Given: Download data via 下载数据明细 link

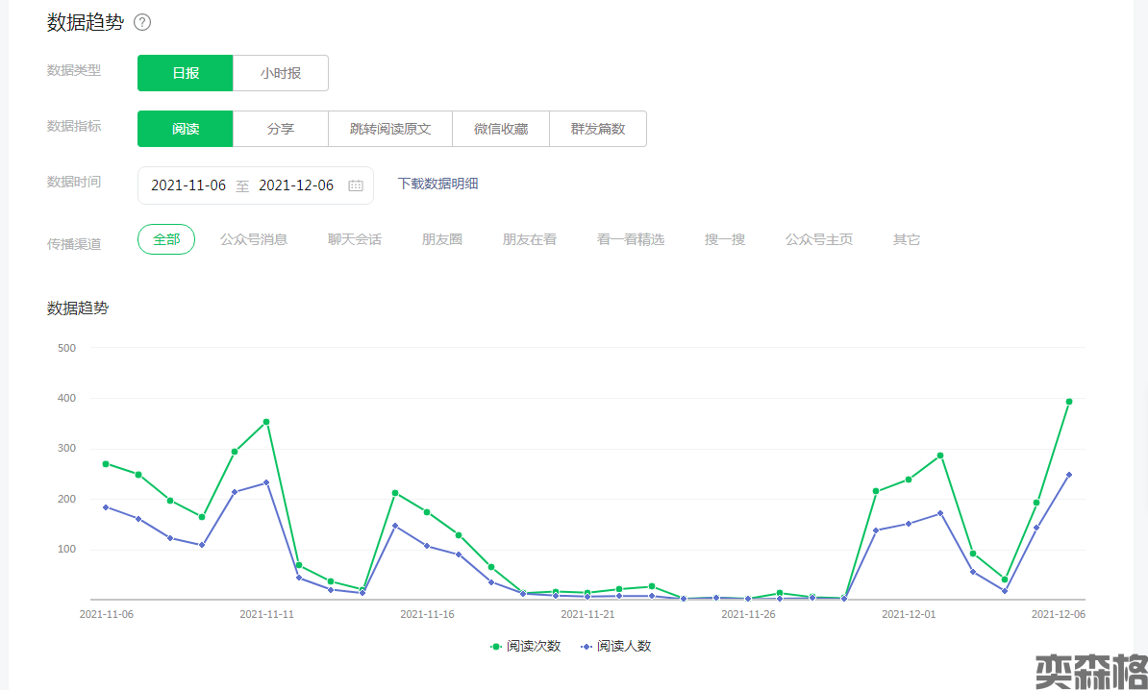Looking at the screenshot, I should pos(437,184).
